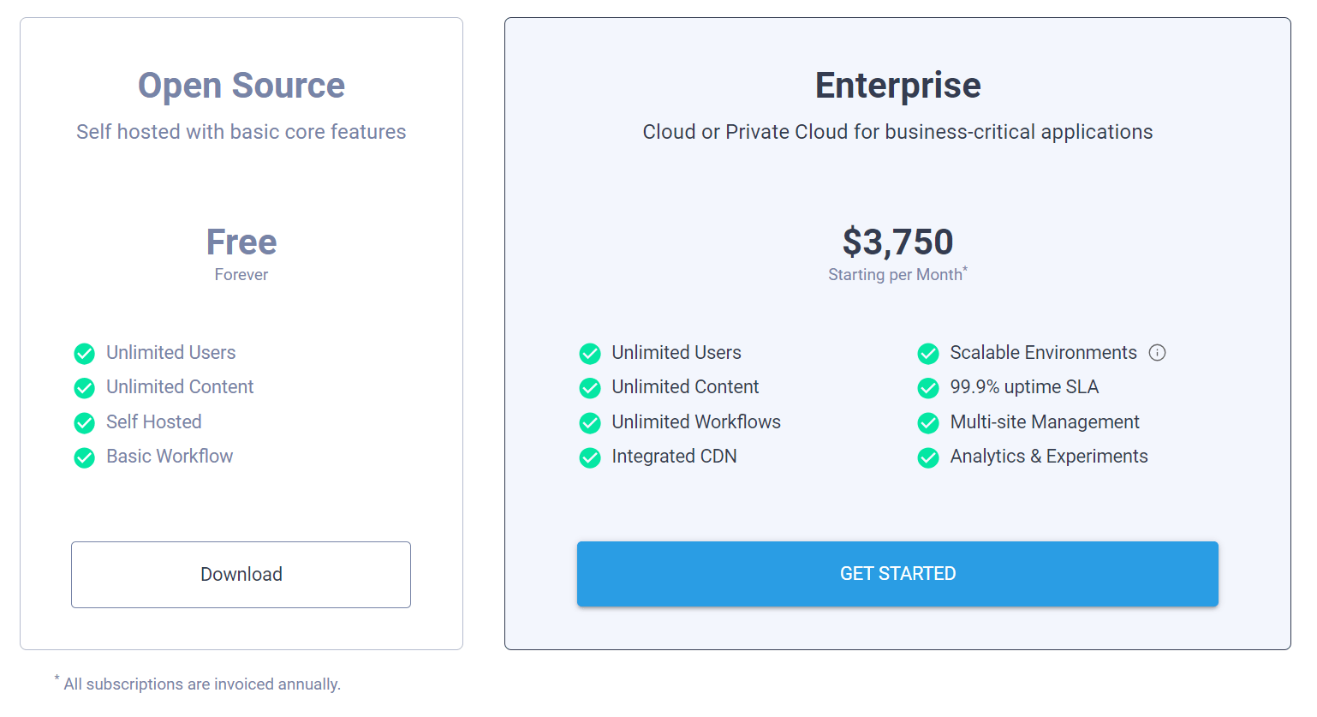Image resolution: width=1317 pixels, height=717 pixels.
Task: Click the $3,750 price text
Action: (897, 242)
